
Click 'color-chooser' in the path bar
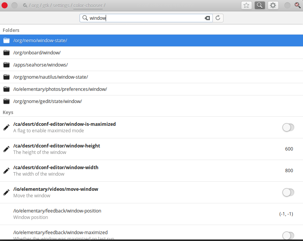point(88,6)
